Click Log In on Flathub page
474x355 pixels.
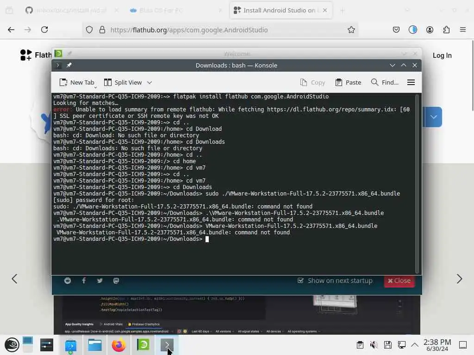click(442, 55)
